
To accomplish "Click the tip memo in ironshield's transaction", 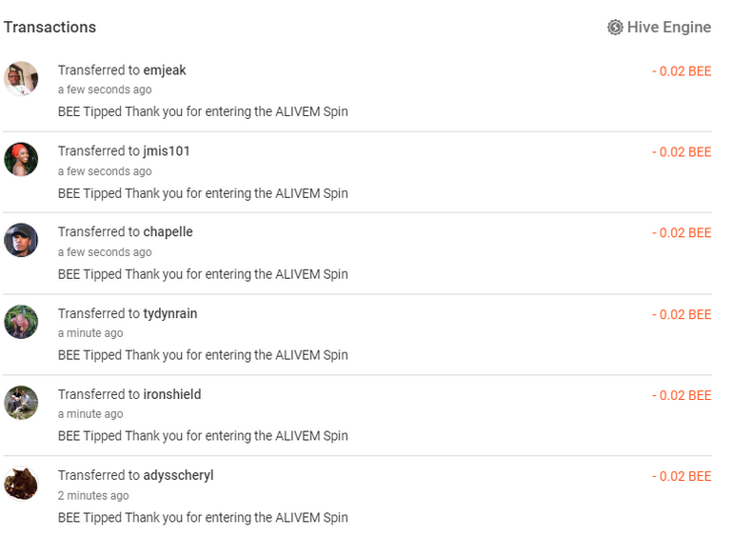I will pos(203,436).
